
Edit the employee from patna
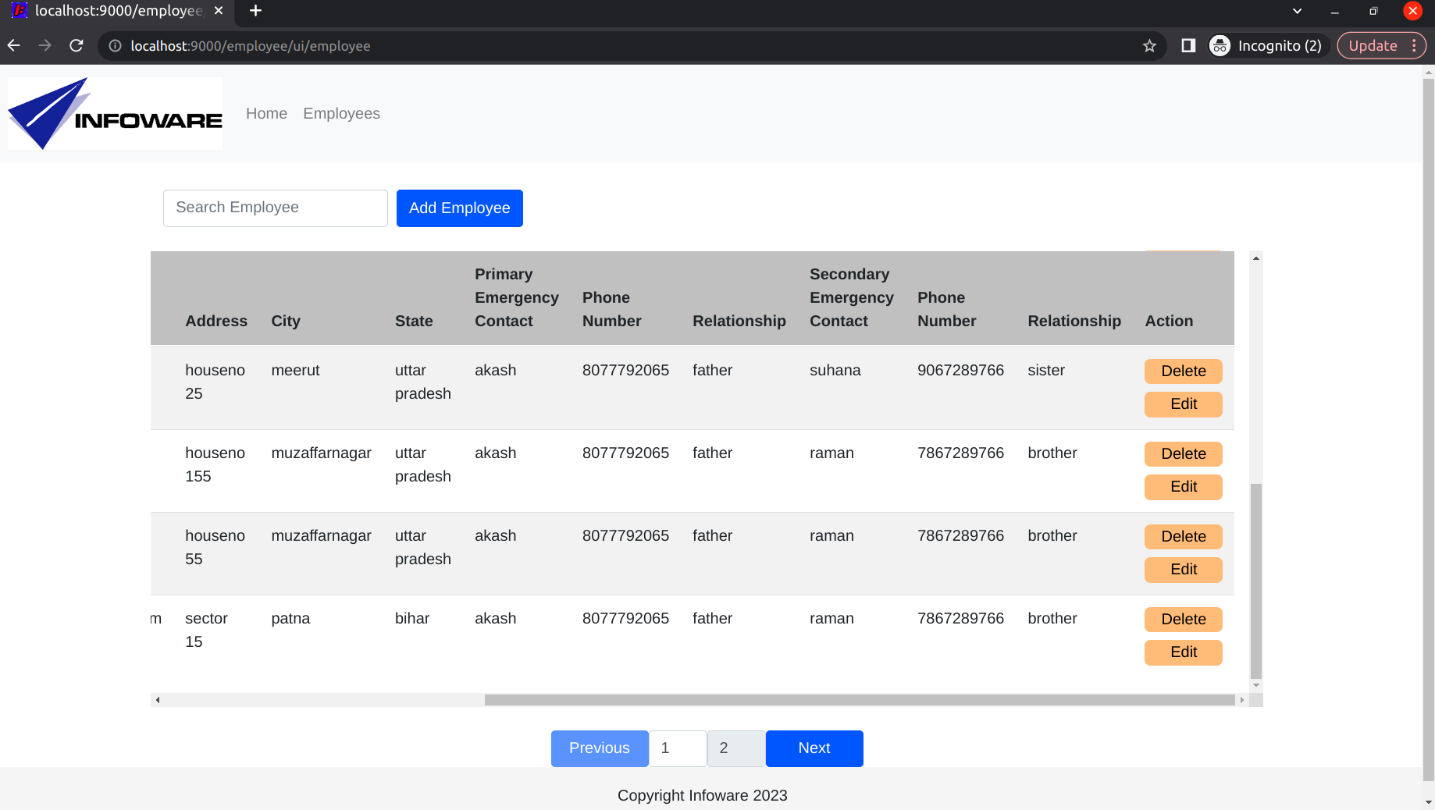click(1183, 652)
